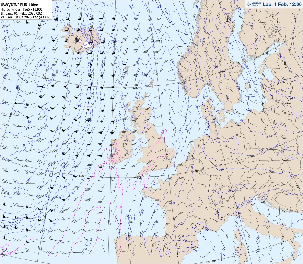Select the "Lau. 1 Feb. 12:00" timestamp
The width and height of the screenshot is (303, 264).
tap(282, 5)
